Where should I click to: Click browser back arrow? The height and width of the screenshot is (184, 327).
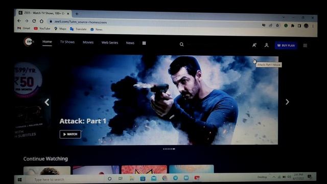click(19, 20)
